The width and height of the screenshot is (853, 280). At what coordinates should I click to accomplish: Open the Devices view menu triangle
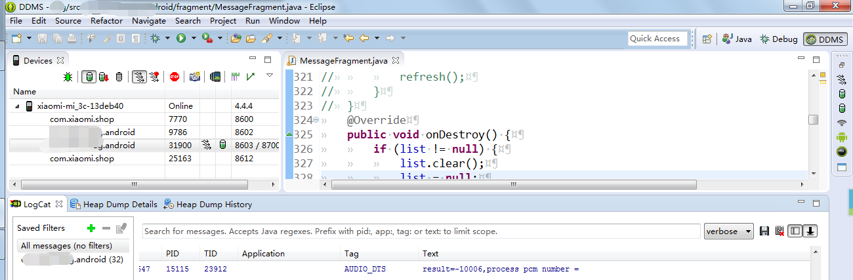[x=269, y=75]
